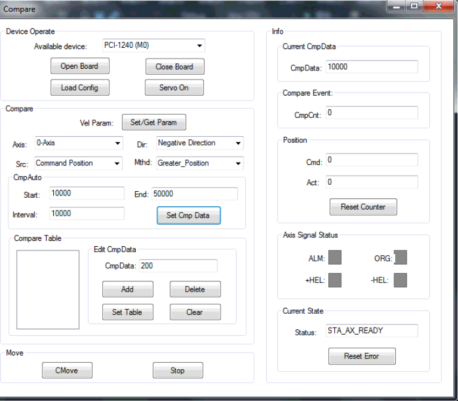The width and height of the screenshot is (458, 401).
Task: Click the Current CmpData value field
Action: pyautogui.click(x=372, y=67)
